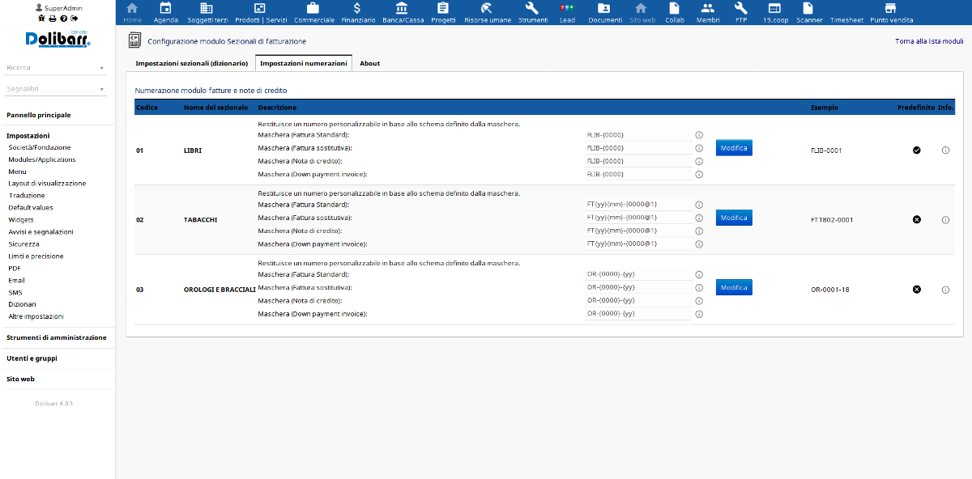Open the 19.coop module
This screenshot has height=479, width=972.
pyautogui.click(x=776, y=12)
